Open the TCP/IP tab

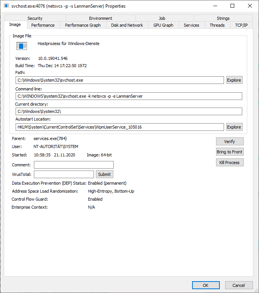point(241,25)
